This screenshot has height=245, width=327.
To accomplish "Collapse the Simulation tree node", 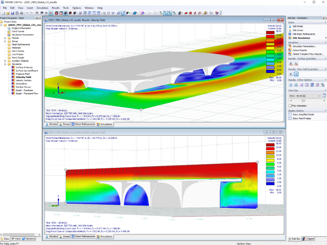I will point(5,64).
